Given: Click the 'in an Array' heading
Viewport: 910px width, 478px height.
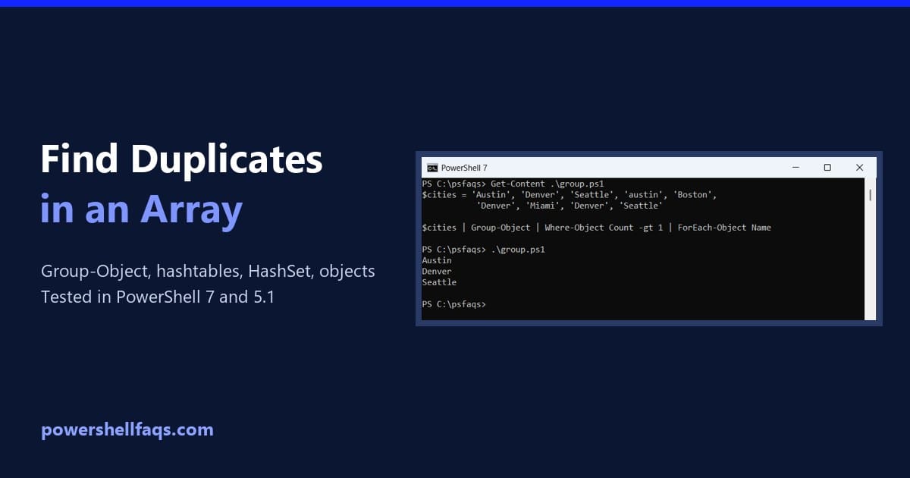Looking at the screenshot, I should coord(141,210).
